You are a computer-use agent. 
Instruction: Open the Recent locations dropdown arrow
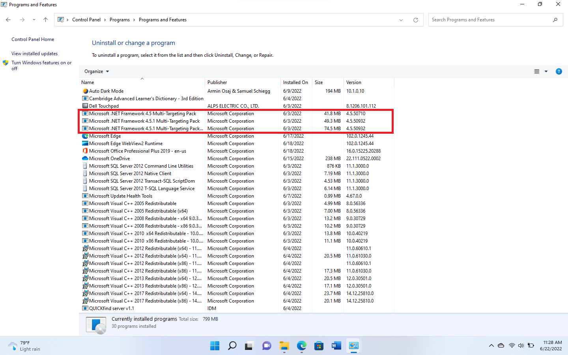(x=34, y=20)
